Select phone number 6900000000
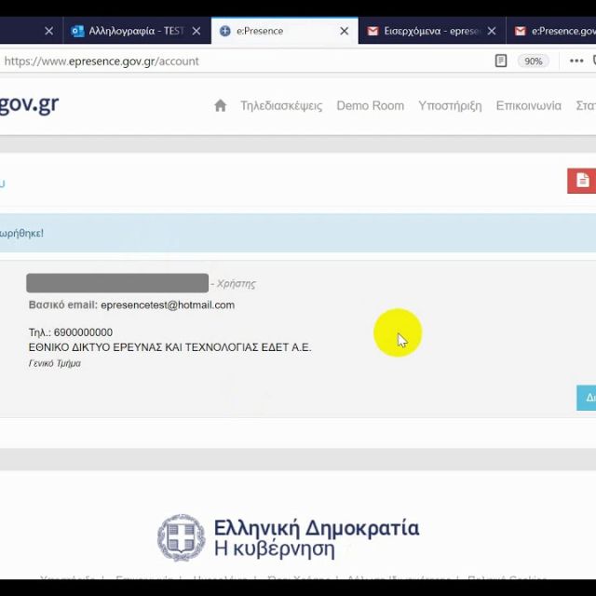Screen dimensions: 596x596 click(x=83, y=332)
